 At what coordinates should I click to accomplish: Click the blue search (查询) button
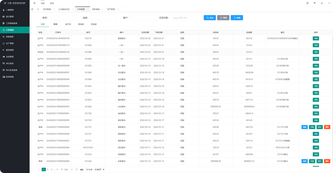210,18
